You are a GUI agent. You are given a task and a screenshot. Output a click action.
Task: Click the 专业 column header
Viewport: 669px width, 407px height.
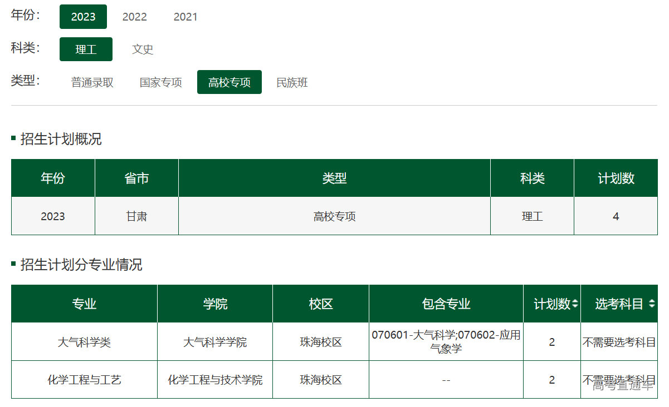84,304
